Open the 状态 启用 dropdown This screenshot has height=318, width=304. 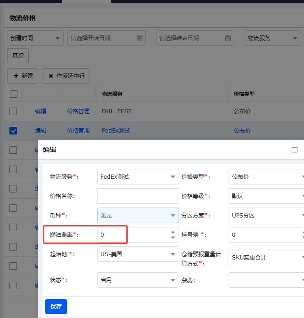(138, 280)
